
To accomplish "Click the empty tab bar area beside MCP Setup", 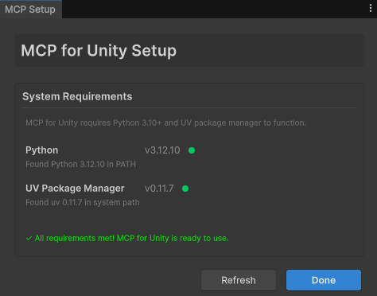I will point(212,9).
